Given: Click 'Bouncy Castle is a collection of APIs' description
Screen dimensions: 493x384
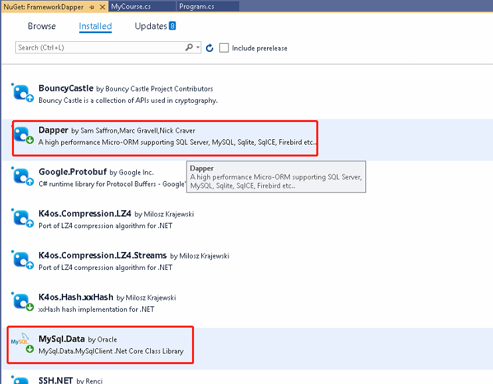Looking at the screenshot, I should (x=128, y=100).
